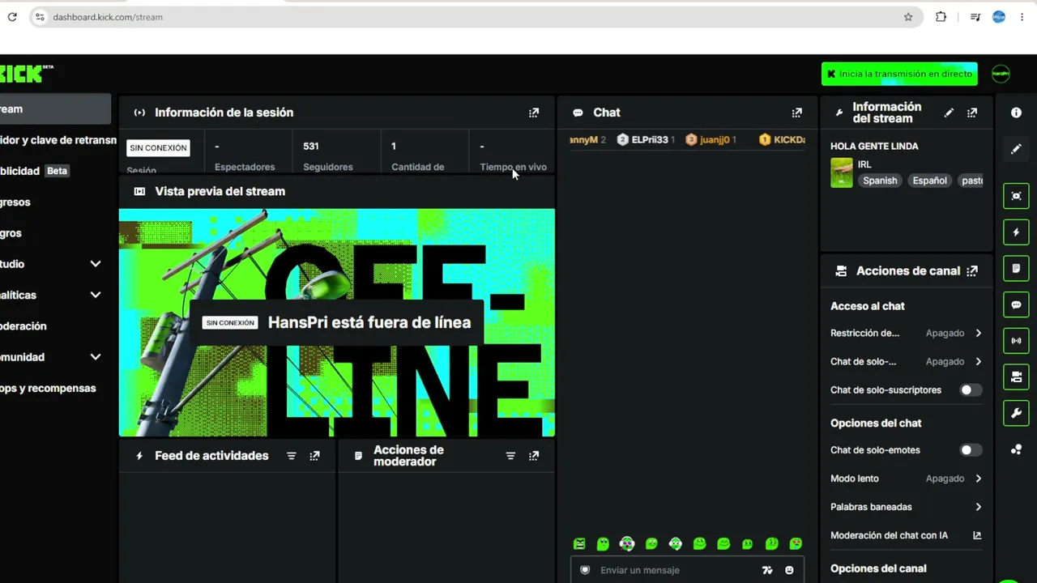Click the juanjj0 leaderboard user

point(711,139)
